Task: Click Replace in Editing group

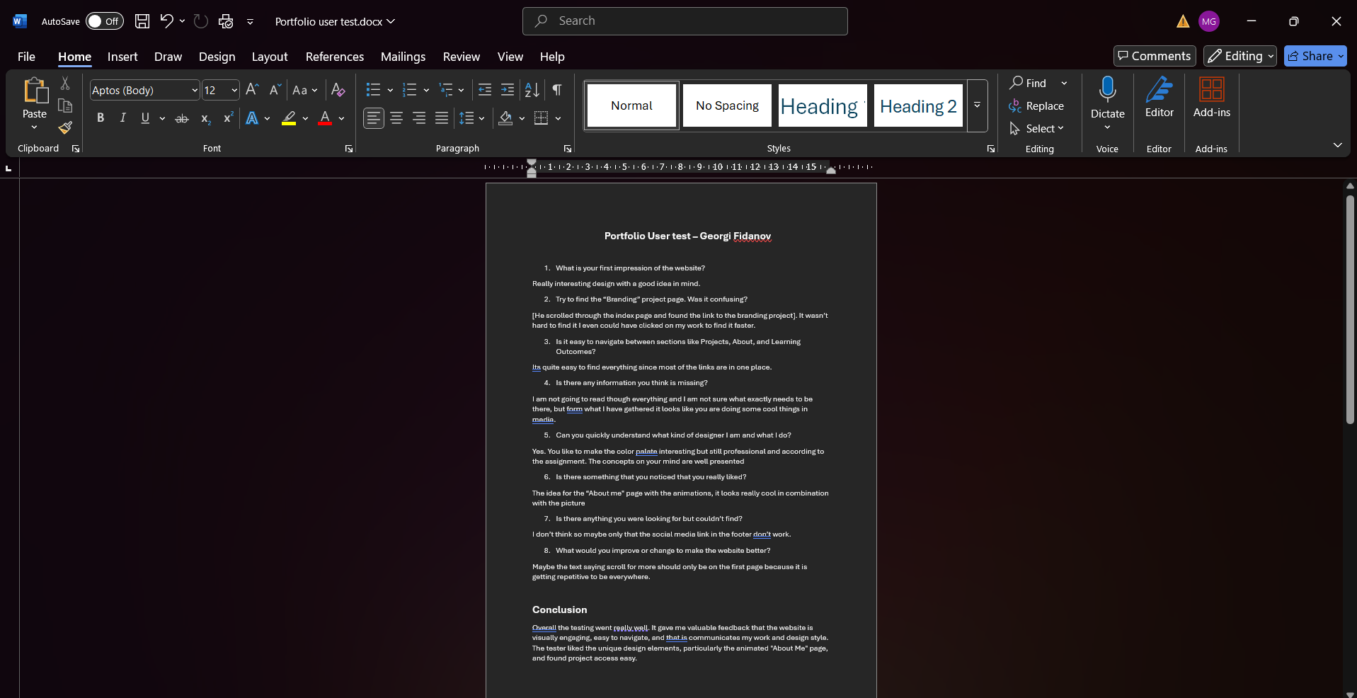Action: click(1036, 106)
